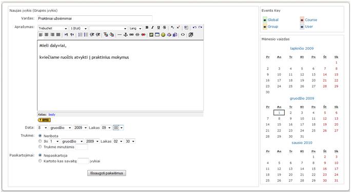Image resolution: width=351 pixels, height=193 pixels.
Task: Toggle User events visibility
Action: click(x=302, y=27)
